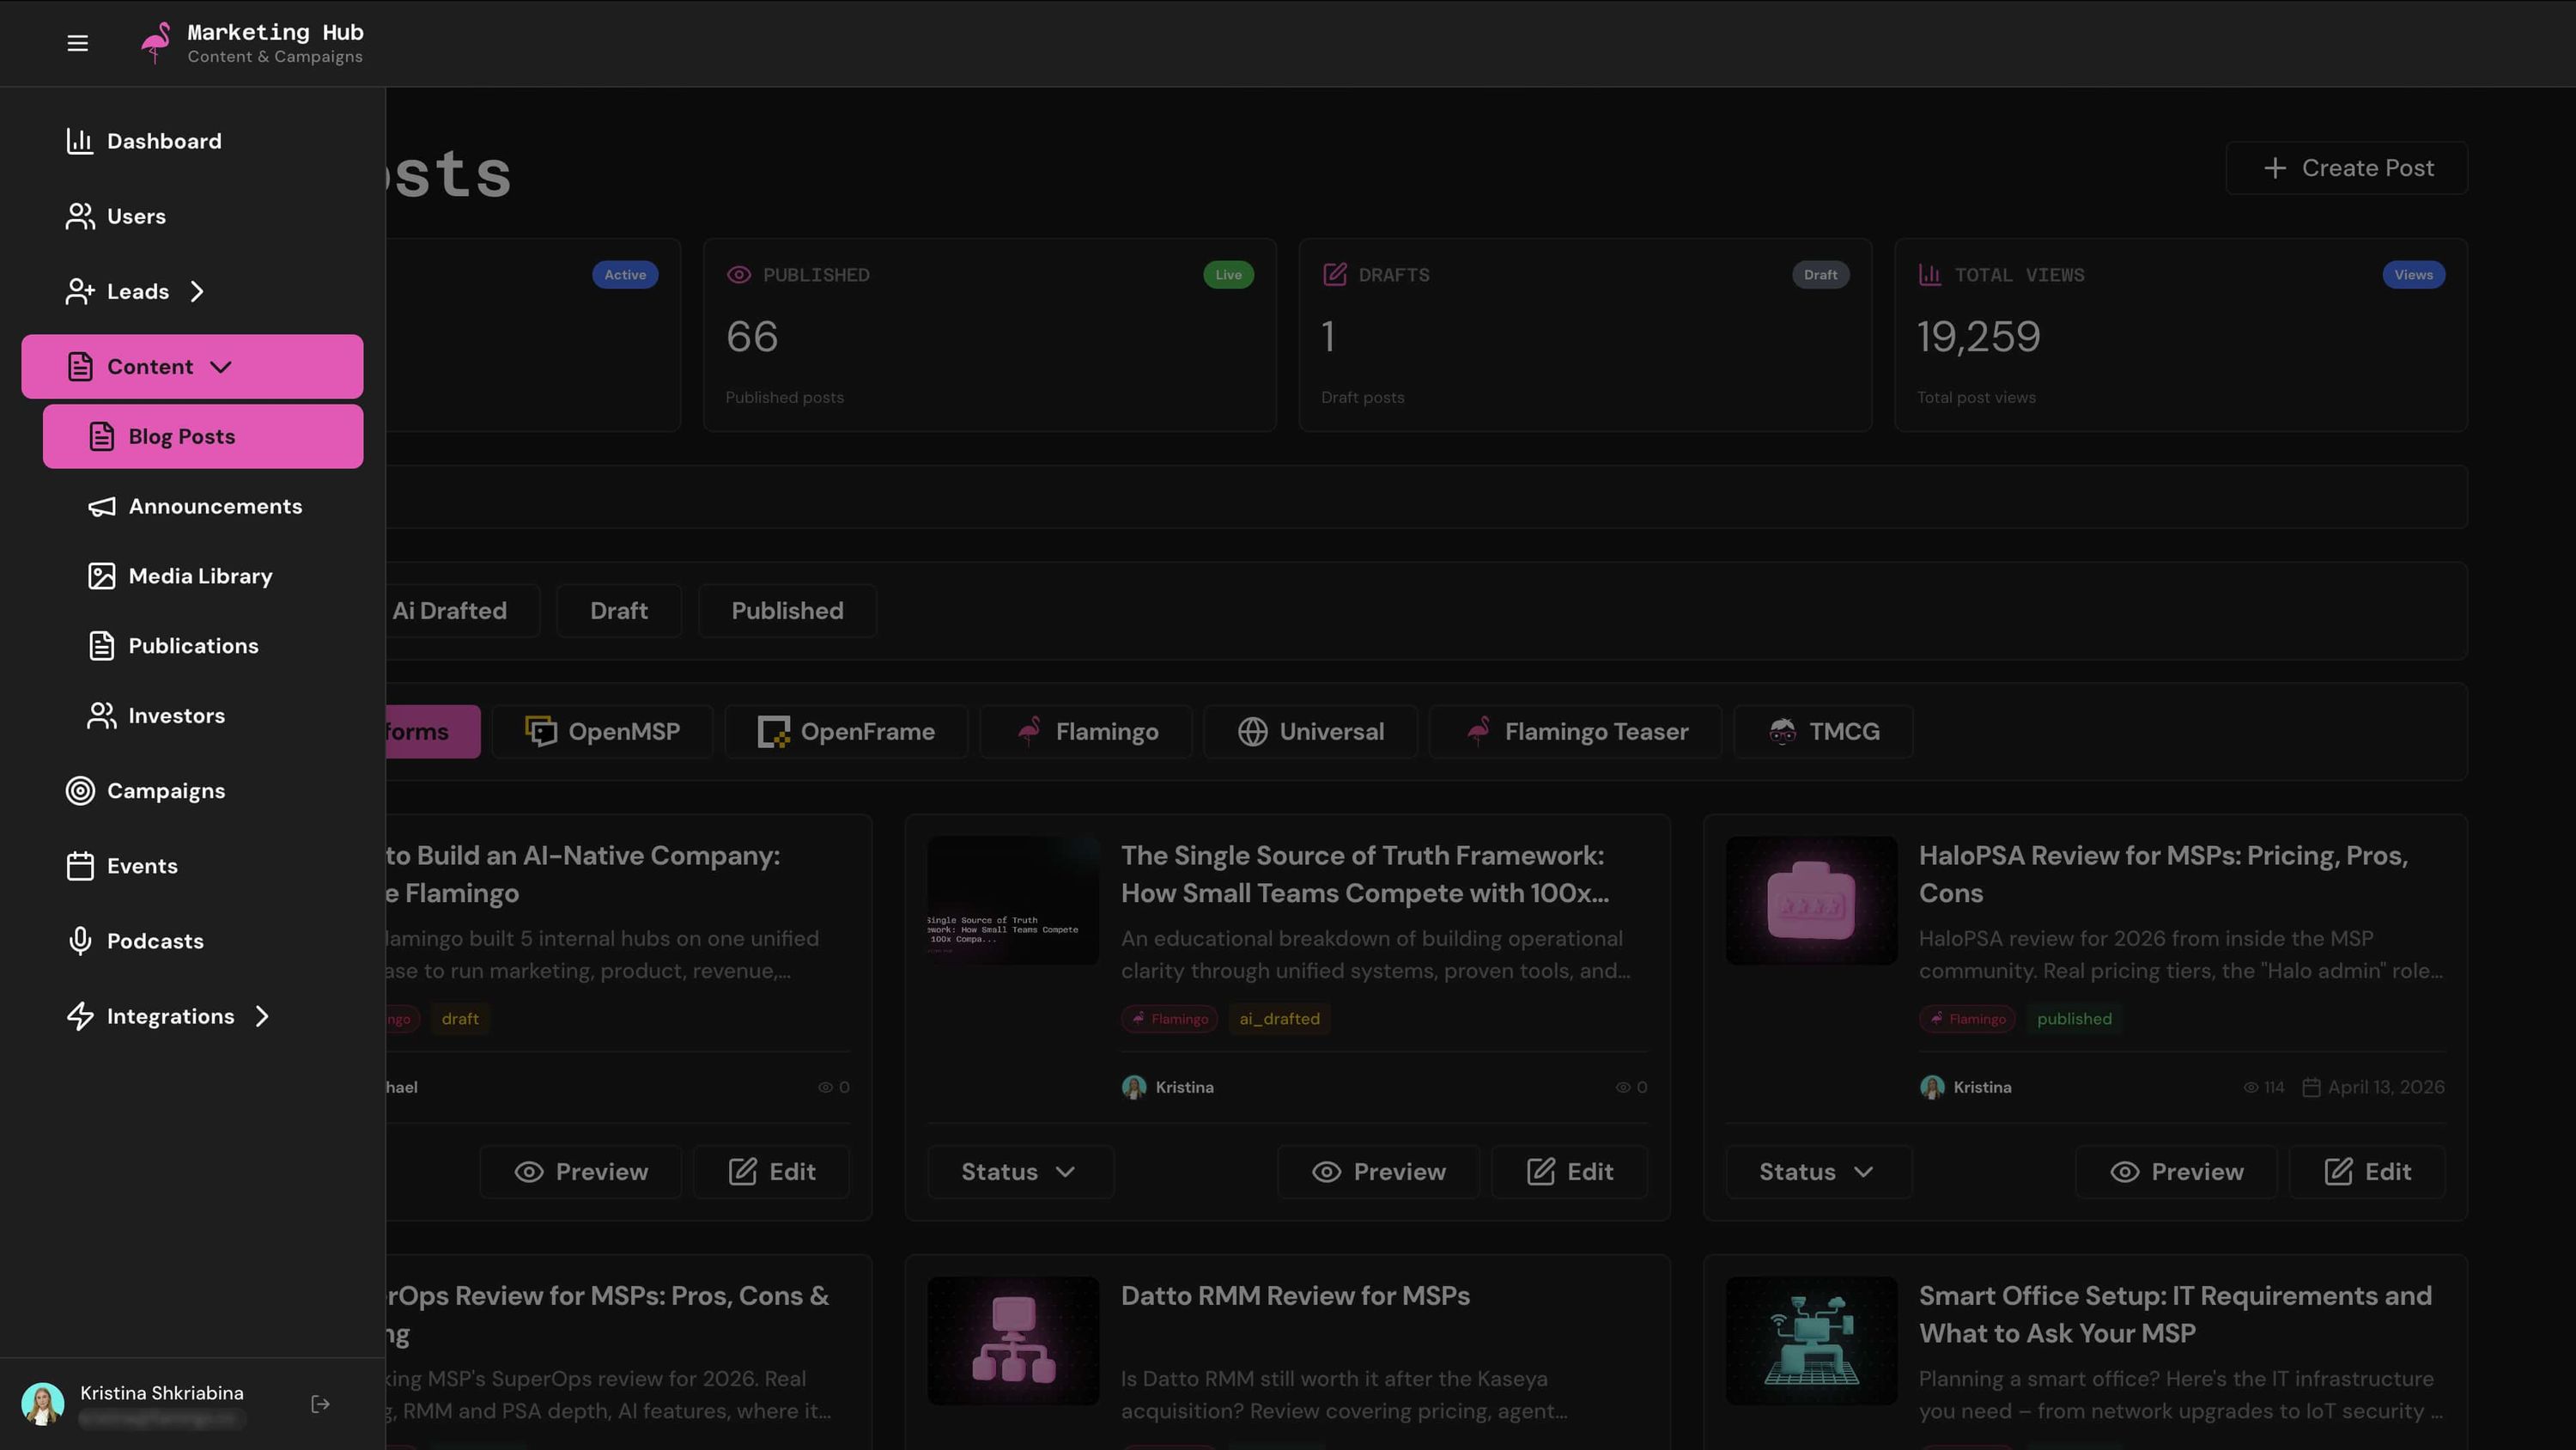2576x1450 pixels.
Task: Collapse the Content section chevron
Action: [221, 366]
